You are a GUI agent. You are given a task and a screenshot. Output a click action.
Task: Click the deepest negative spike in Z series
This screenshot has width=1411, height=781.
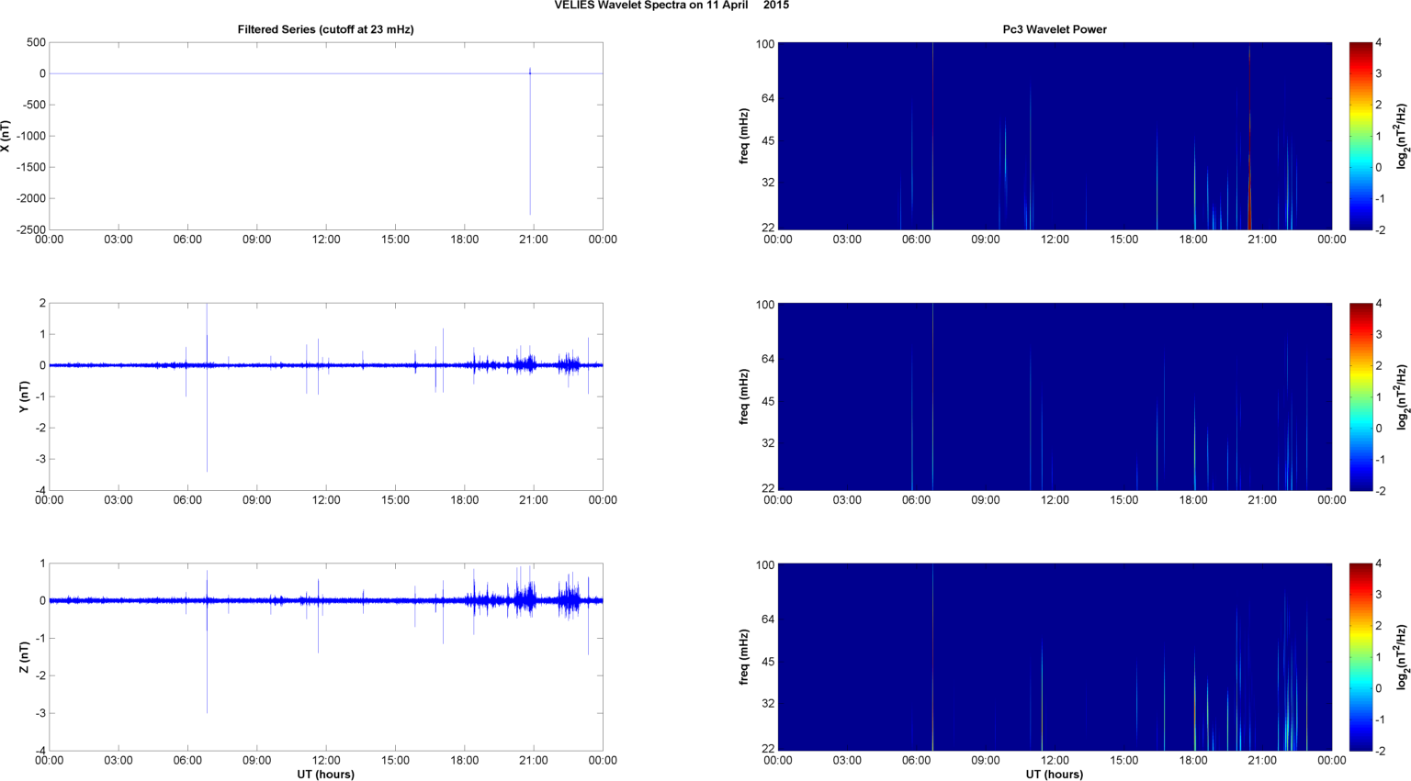coord(207,659)
